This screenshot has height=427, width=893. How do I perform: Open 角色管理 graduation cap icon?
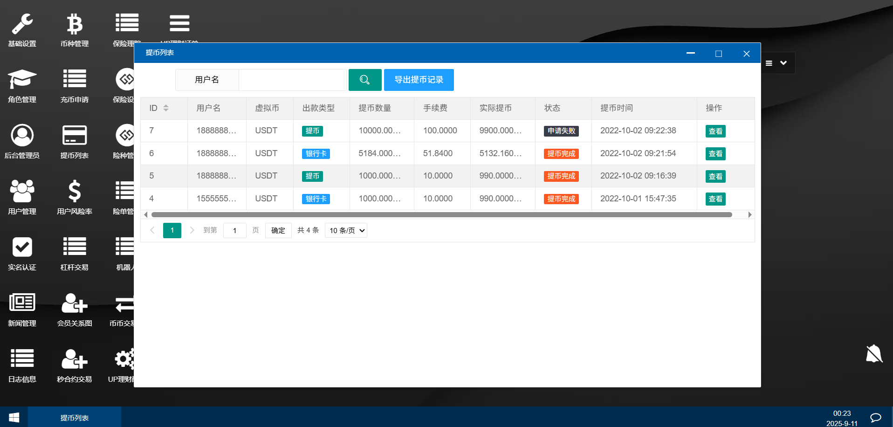pyautogui.click(x=22, y=80)
